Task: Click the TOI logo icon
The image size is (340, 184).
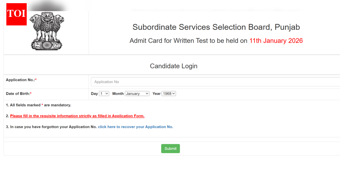Action: click(x=16, y=14)
